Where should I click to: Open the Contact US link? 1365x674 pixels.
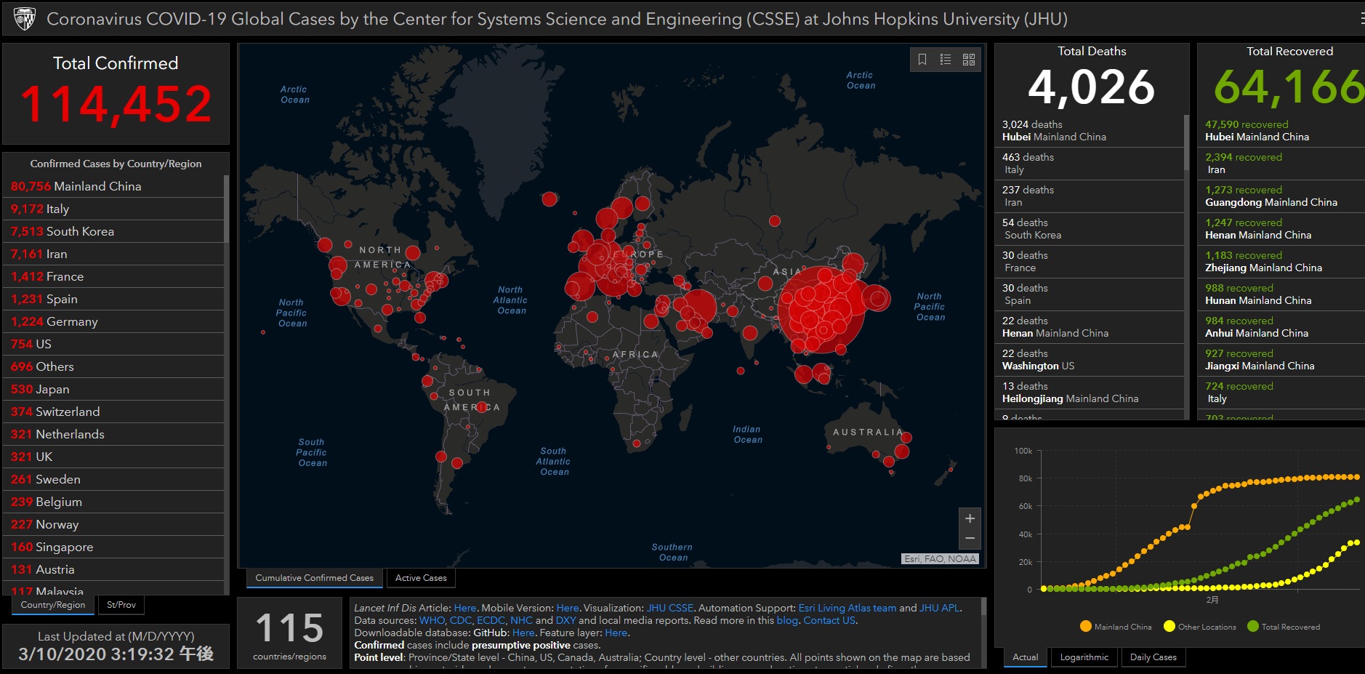pos(829,620)
